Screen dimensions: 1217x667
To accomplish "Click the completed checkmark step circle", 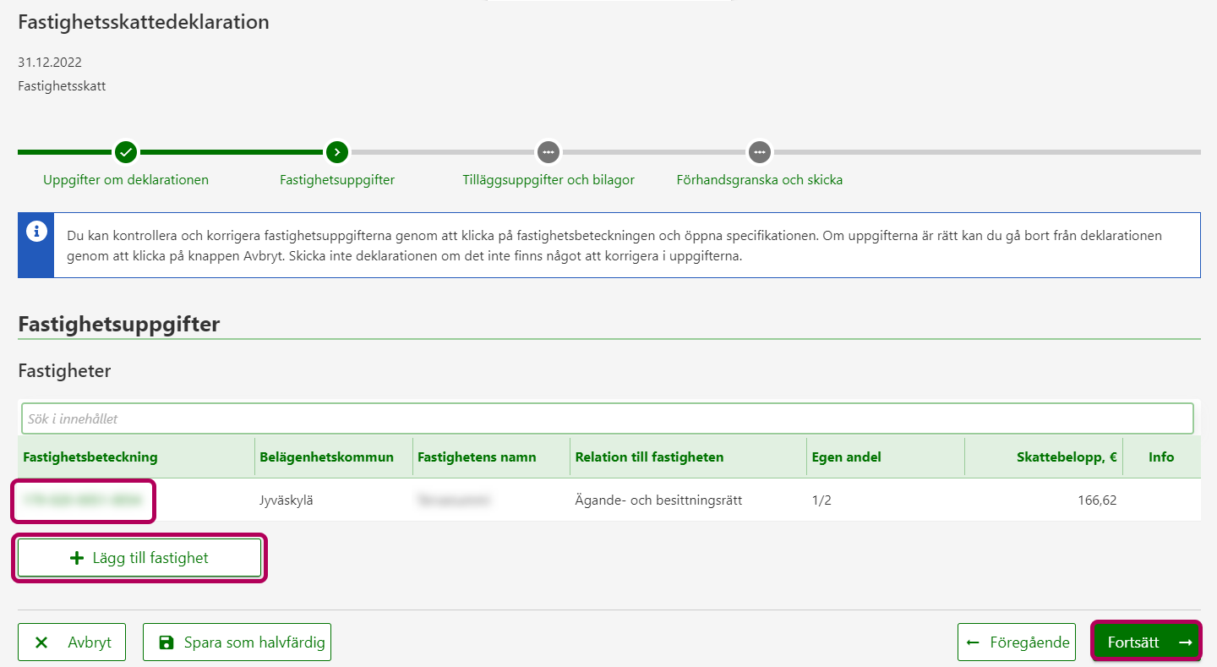I will [x=126, y=152].
